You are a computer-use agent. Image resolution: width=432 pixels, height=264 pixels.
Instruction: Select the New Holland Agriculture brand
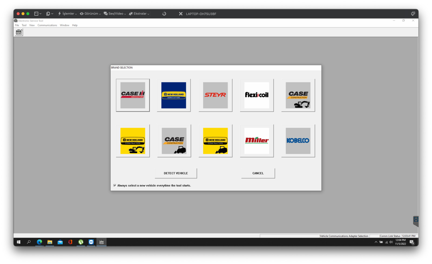pyautogui.click(x=174, y=95)
